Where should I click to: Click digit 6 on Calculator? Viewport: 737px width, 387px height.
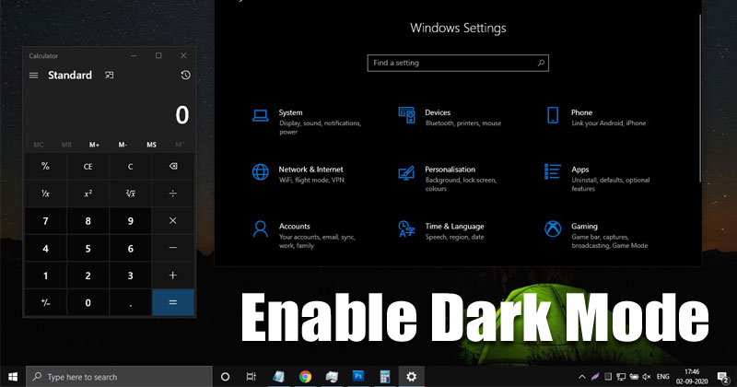[x=130, y=248]
